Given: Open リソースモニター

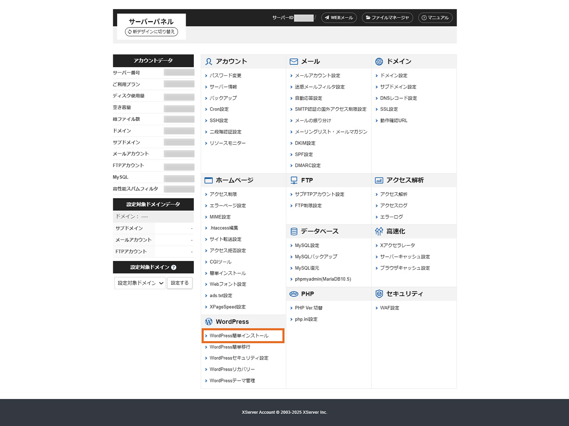Looking at the screenshot, I should [x=228, y=143].
